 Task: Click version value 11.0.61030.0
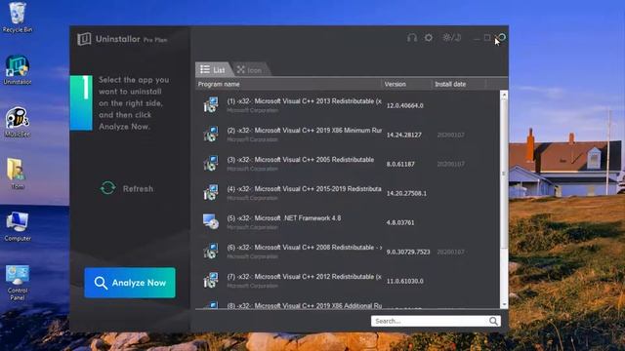click(405, 281)
